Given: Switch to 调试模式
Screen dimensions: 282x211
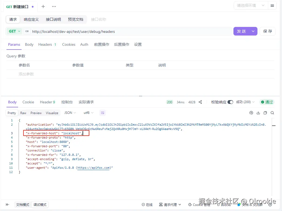Looking at the screenshot, I should (40, 205).
